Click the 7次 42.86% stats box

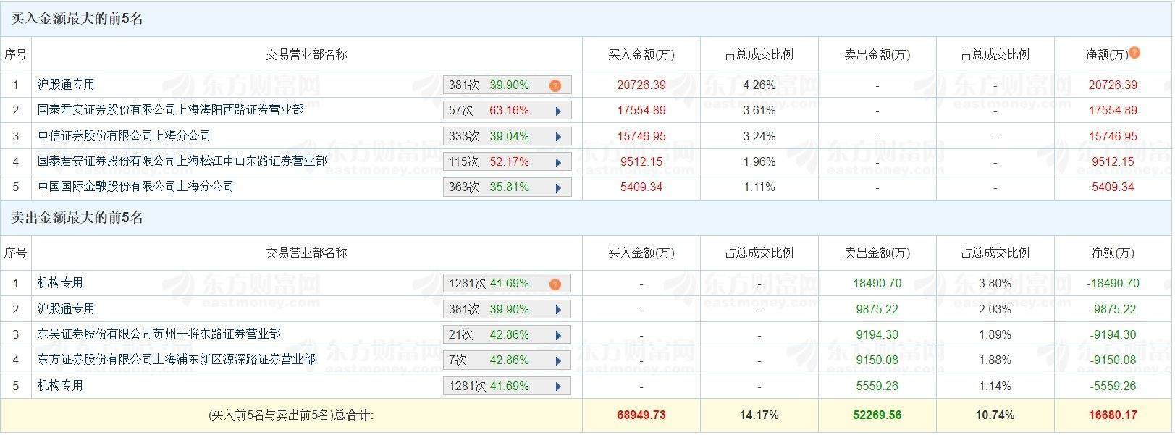(500, 360)
